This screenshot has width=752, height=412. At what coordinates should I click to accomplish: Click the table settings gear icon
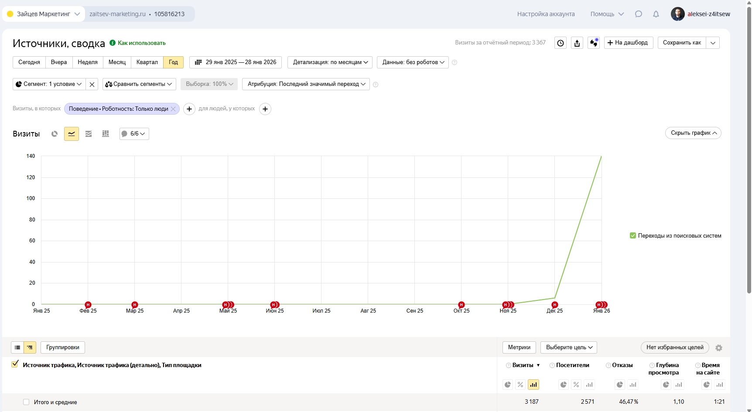click(719, 348)
